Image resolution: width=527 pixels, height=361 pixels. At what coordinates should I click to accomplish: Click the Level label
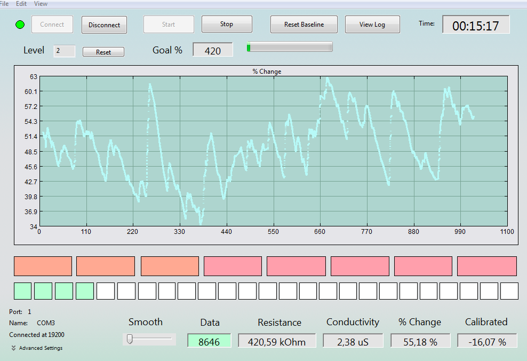pos(34,50)
